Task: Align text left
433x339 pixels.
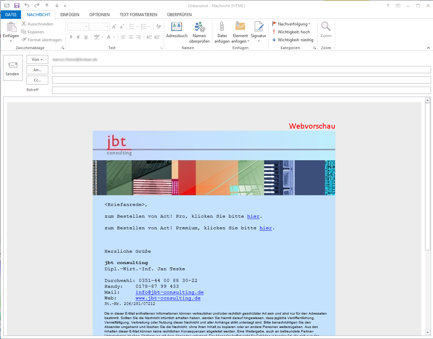Action: (123, 37)
